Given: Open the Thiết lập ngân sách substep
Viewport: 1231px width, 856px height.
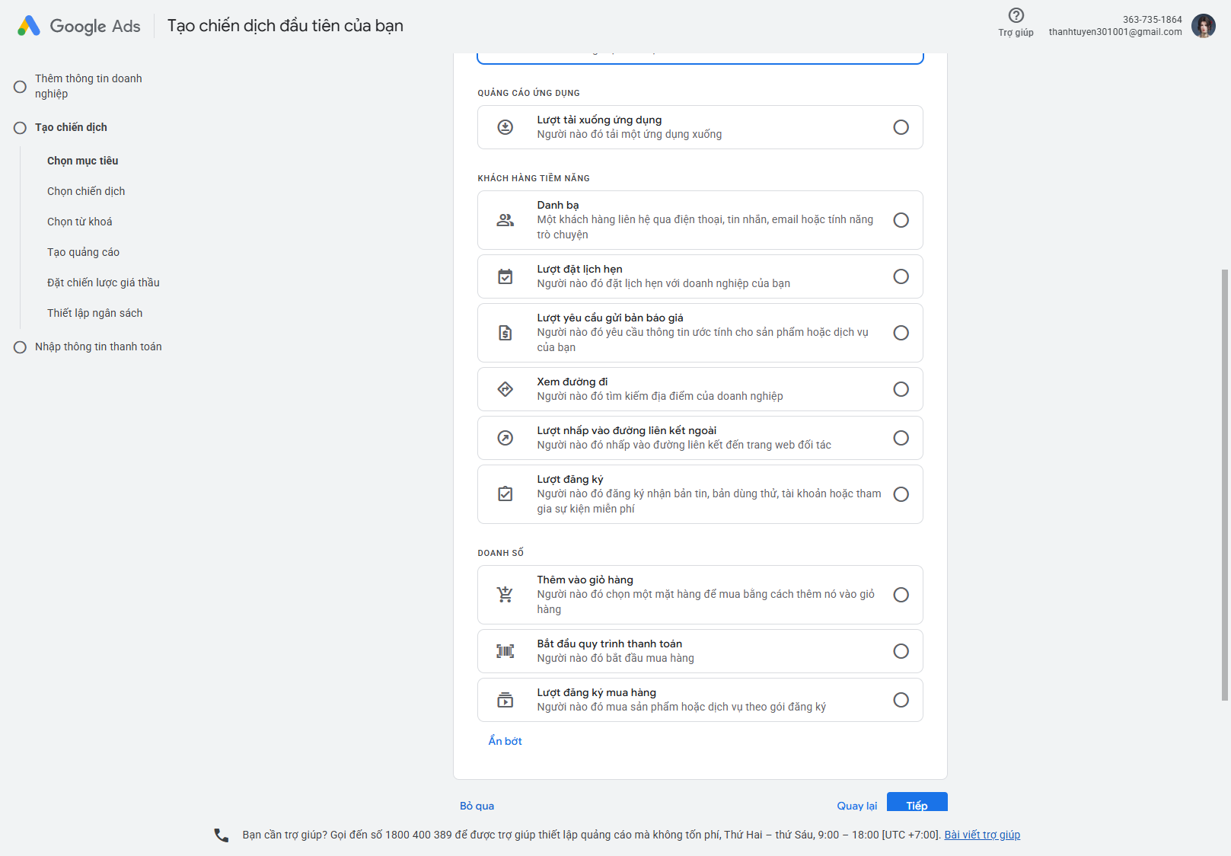Looking at the screenshot, I should click(94, 313).
